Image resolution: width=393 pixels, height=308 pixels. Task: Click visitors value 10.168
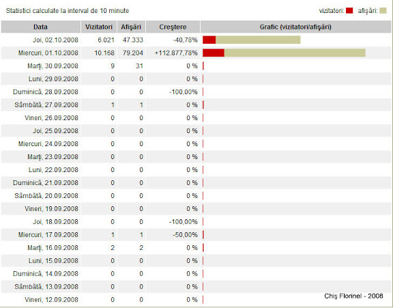pos(104,53)
